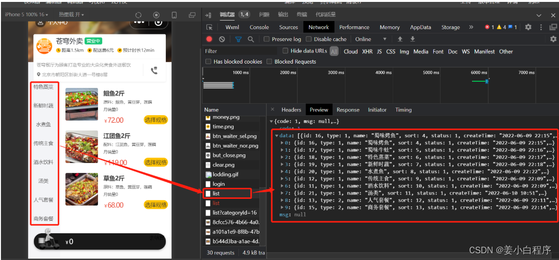Image resolution: width=559 pixels, height=260 pixels.
Task: Enable the Disable cache checkbox
Action: 308,39
